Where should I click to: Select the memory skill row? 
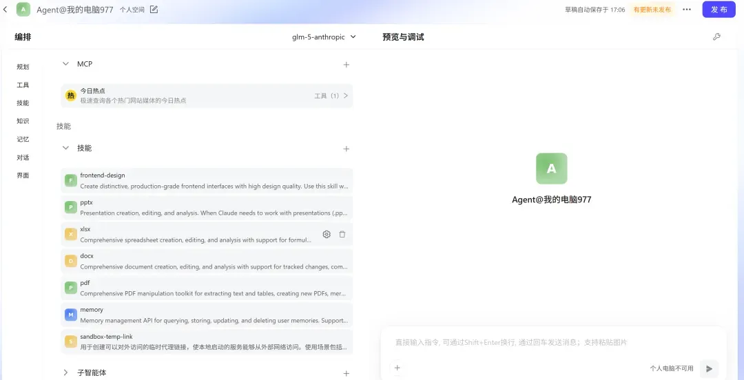(x=207, y=315)
